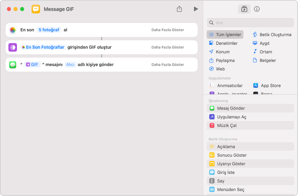298x196 pixels.
Task: Click the Message GIF shortcut icon
Action: point(36,9)
